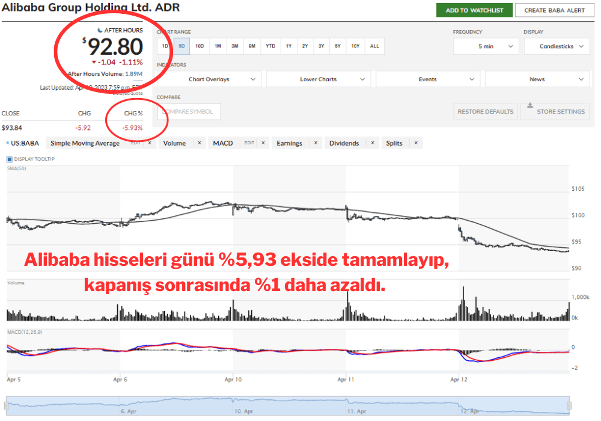Click the Splits chip label
The height and width of the screenshot is (421, 601).
394,143
